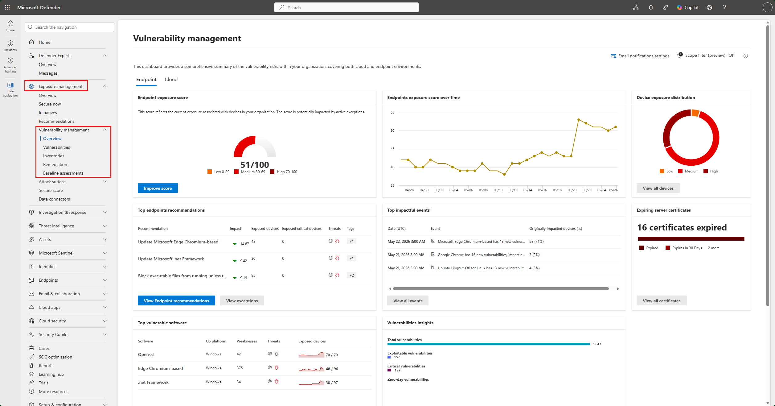Open Copilot from the top bar
This screenshot has width=775, height=406.
tap(687, 7)
